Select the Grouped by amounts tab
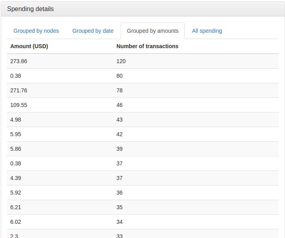Viewport: 285px width, 238px height. 152,31
